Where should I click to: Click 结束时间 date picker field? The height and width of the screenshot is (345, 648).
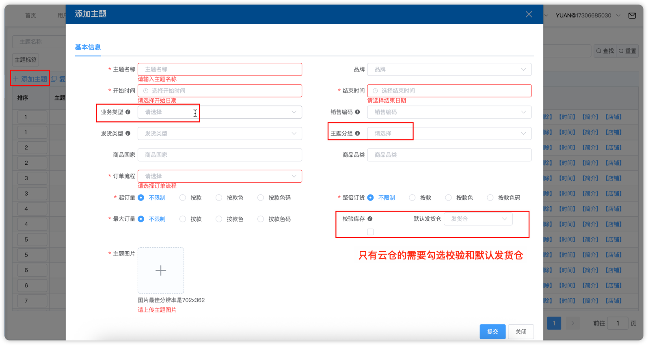tap(449, 91)
